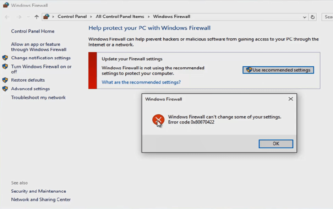Image resolution: width=333 pixels, height=209 pixels.
Task: Select All Control Panel Items breadcrumb
Action: point(120,17)
